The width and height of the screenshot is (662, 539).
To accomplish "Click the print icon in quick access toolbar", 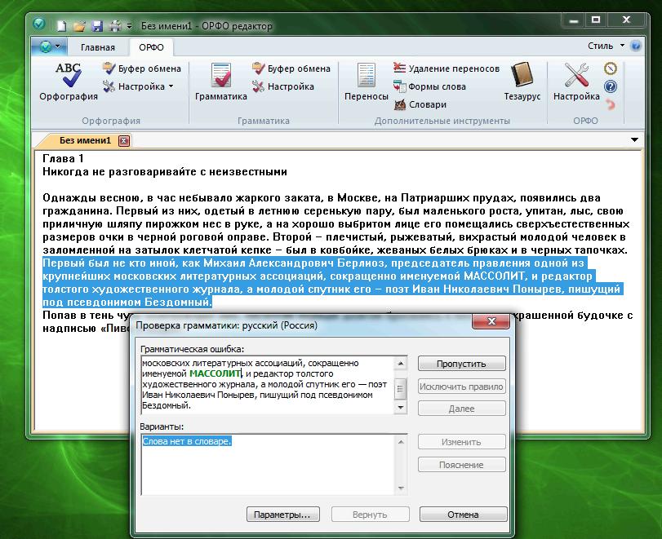I will pyautogui.click(x=115, y=26).
